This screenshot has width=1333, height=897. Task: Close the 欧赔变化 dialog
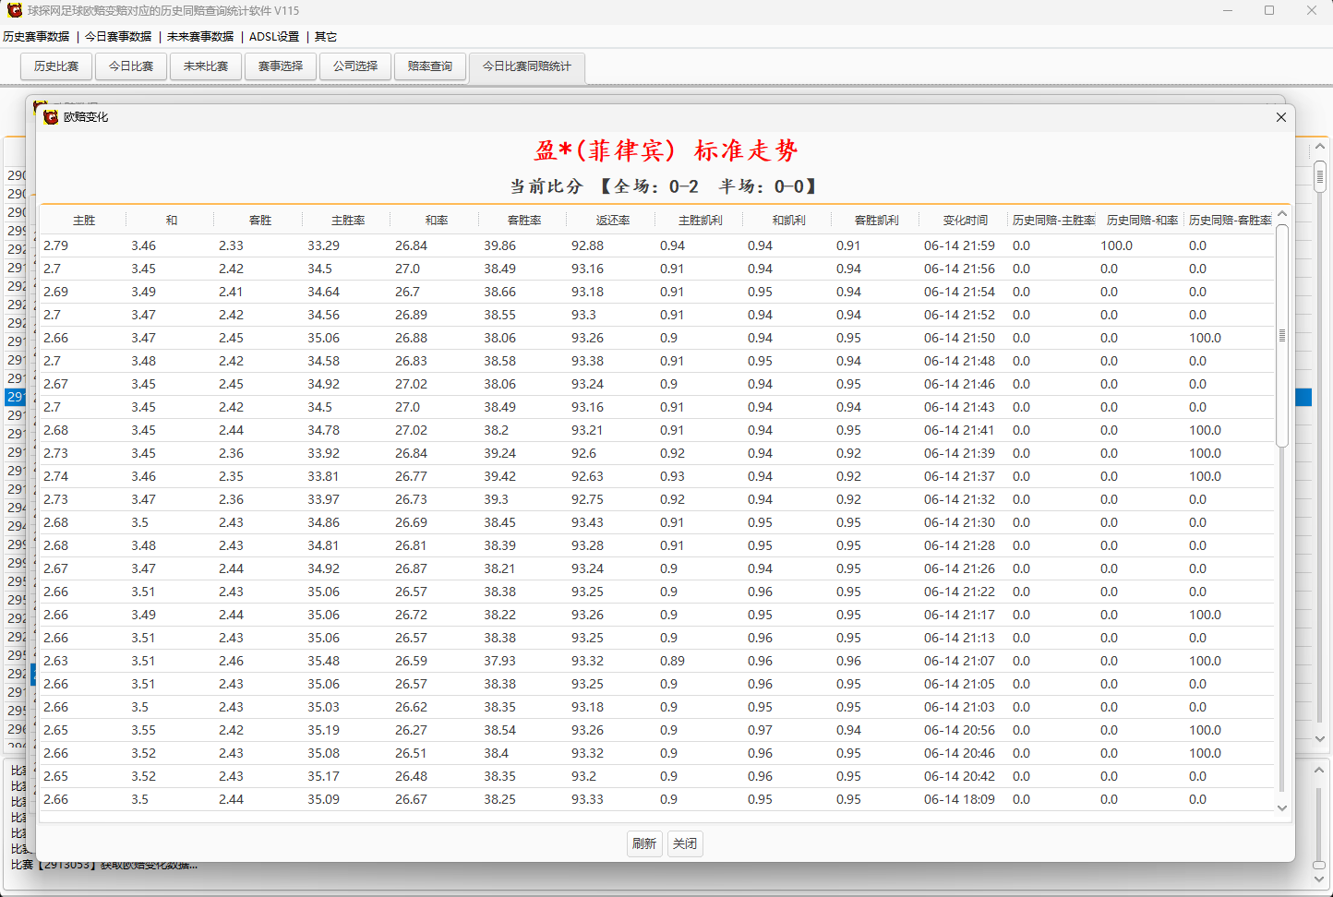1280,117
